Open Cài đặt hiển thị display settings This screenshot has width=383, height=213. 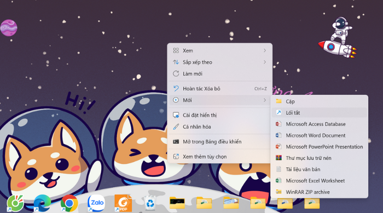point(220,115)
